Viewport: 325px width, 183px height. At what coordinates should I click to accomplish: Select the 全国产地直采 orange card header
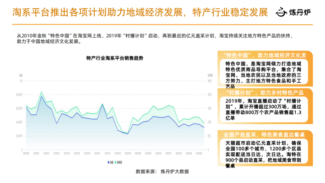coord(265,135)
